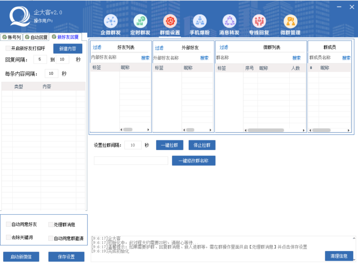Click the 群组设置 gear icon
This screenshot has width=358, height=263.
click(x=170, y=21)
